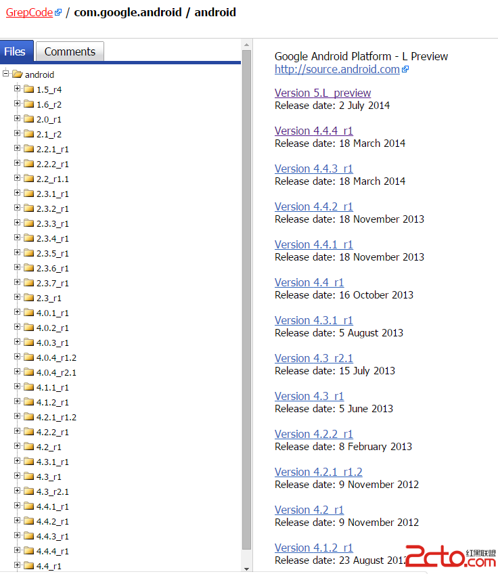Expand the 4.0.4_r1.2 folder node
Image resolution: width=498 pixels, height=574 pixels.
pos(17,357)
